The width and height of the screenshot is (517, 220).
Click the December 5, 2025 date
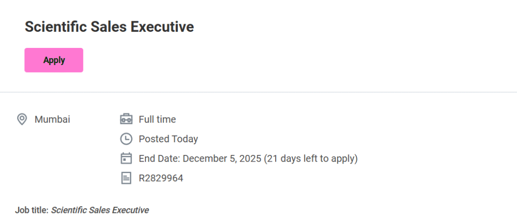(222, 158)
